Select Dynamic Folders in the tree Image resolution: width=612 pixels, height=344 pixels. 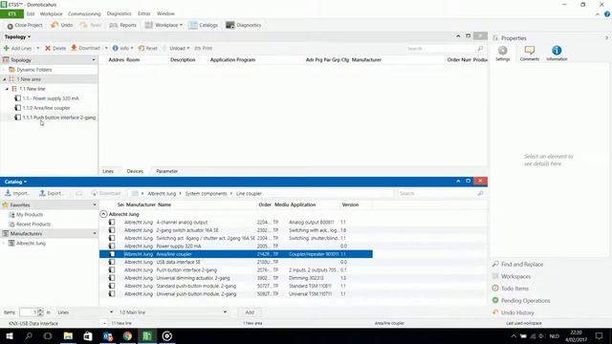click(34, 70)
